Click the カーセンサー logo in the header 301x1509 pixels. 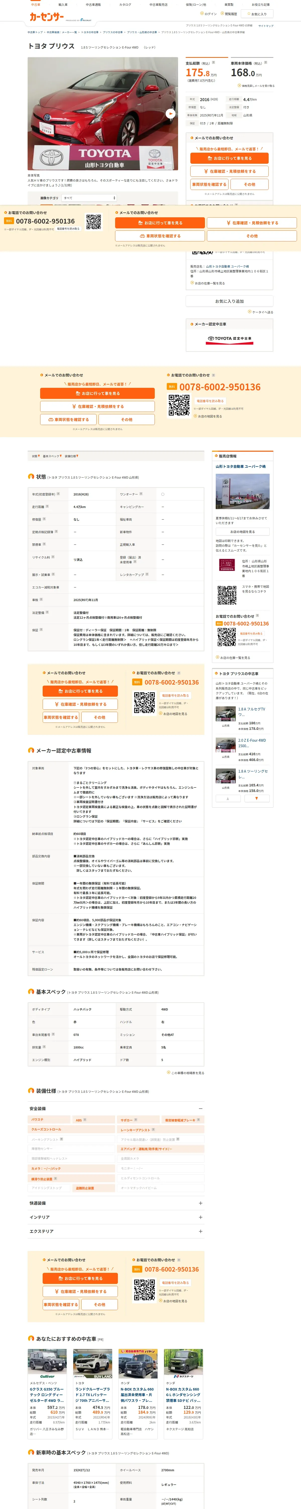pos(47,17)
